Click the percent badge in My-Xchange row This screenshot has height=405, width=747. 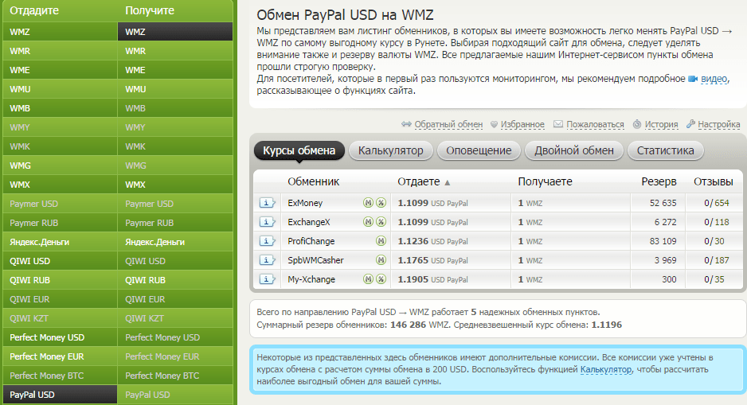pyautogui.click(x=381, y=279)
